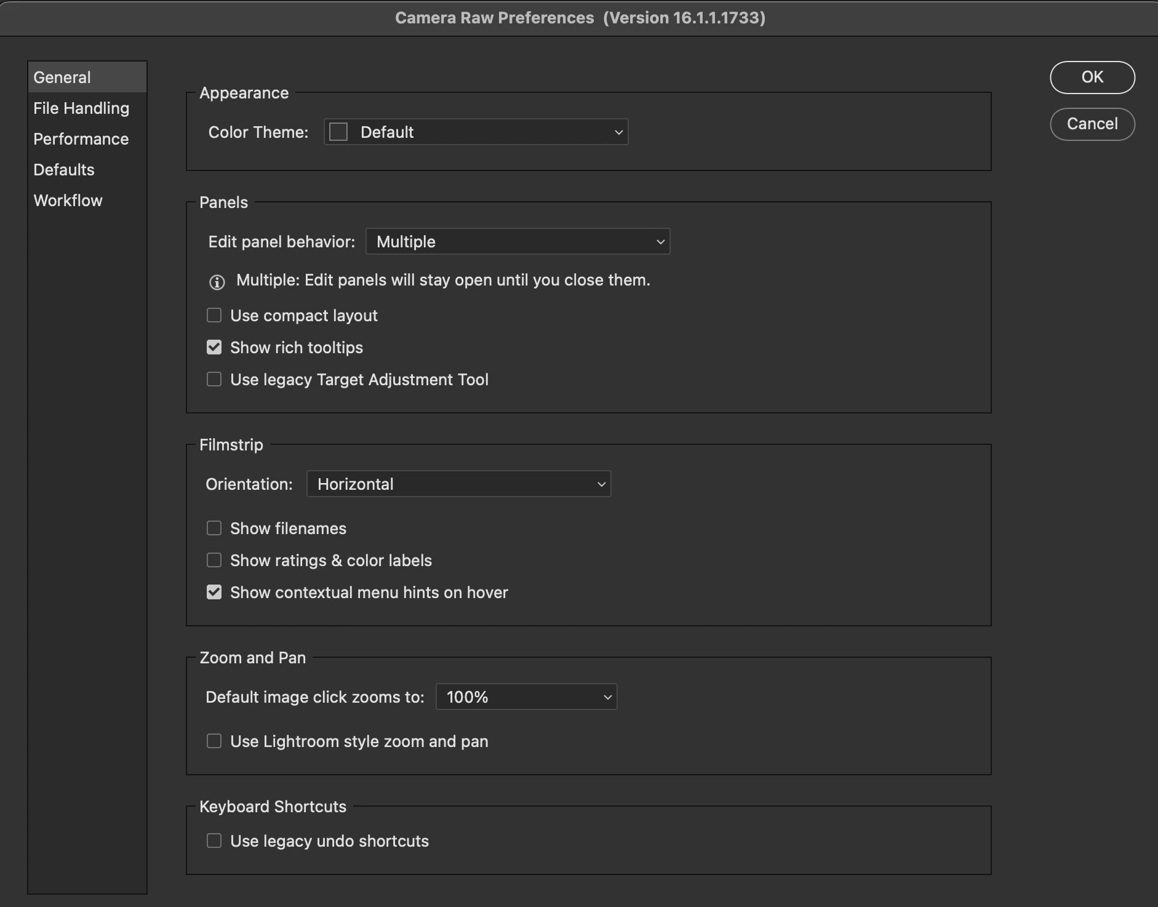Click the Panels section heading

coord(223,202)
